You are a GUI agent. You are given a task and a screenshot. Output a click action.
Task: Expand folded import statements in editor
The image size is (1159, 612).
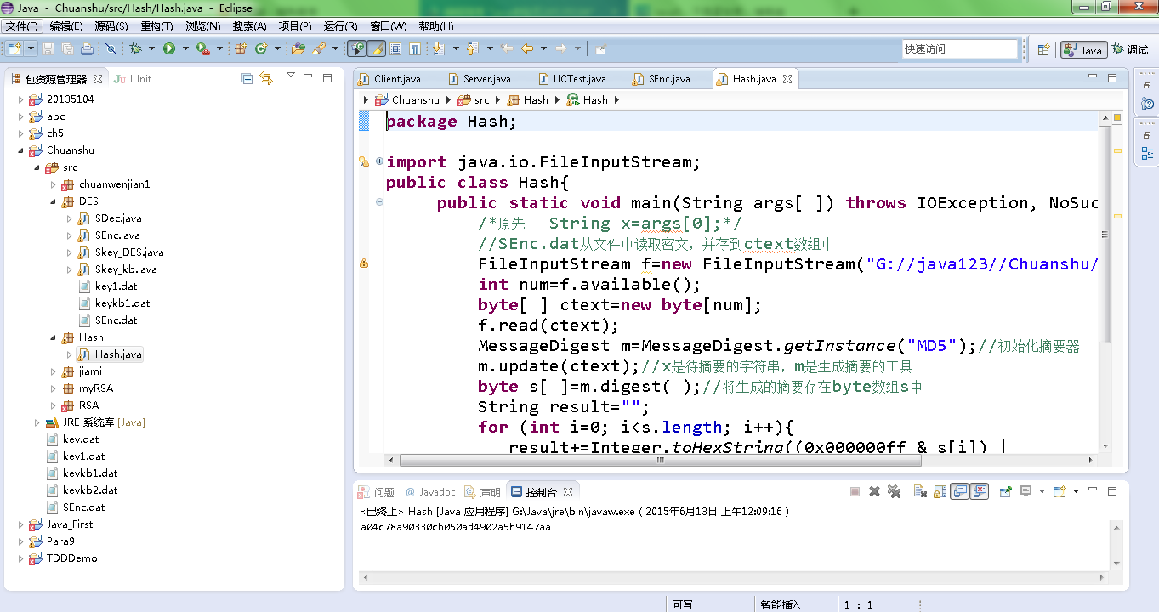379,161
